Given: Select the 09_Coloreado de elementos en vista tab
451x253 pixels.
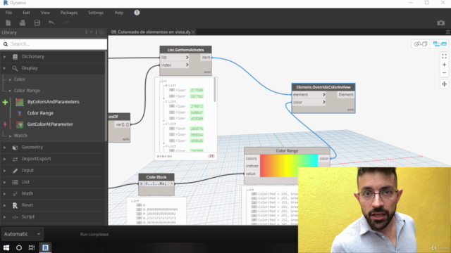Looking at the screenshot, I should point(151,32).
